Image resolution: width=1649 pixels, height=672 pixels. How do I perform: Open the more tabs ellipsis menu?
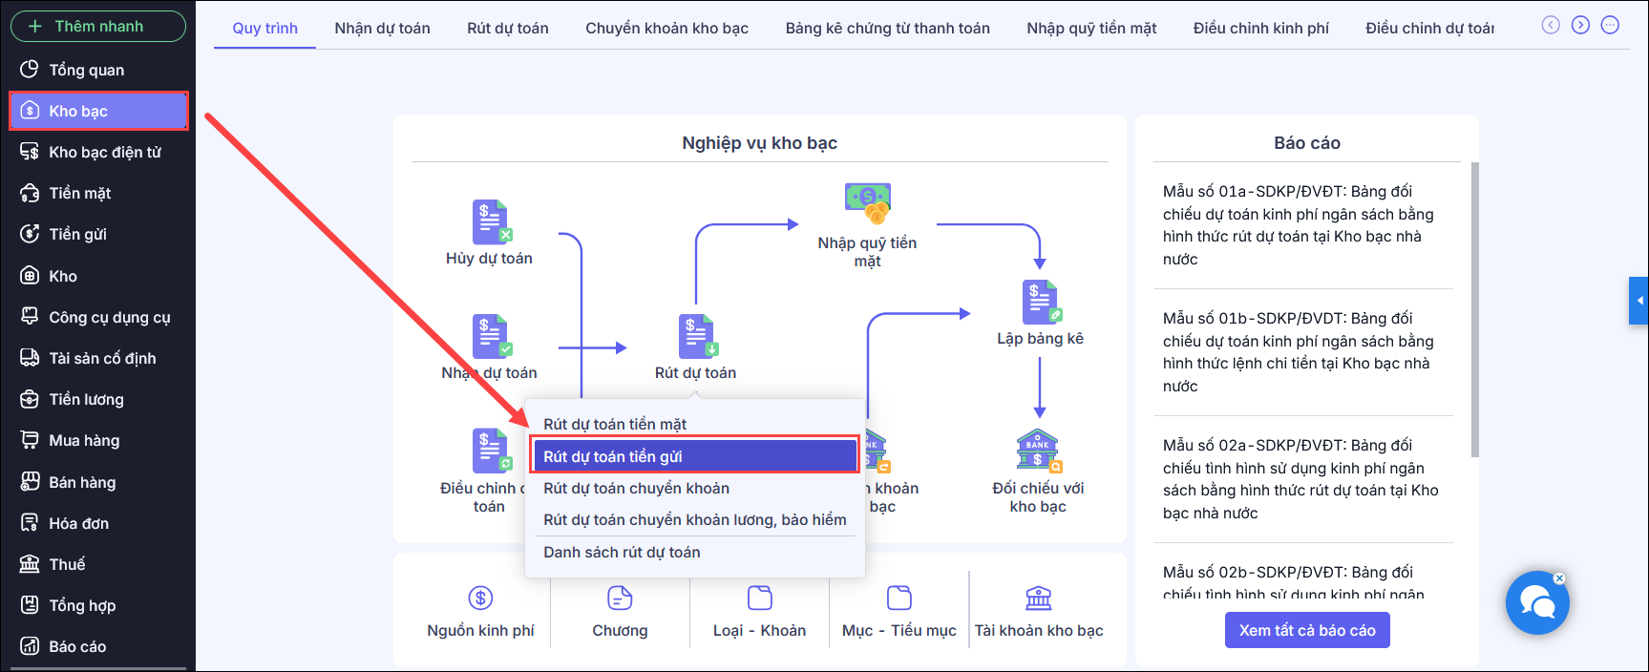pyautogui.click(x=1610, y=25)
